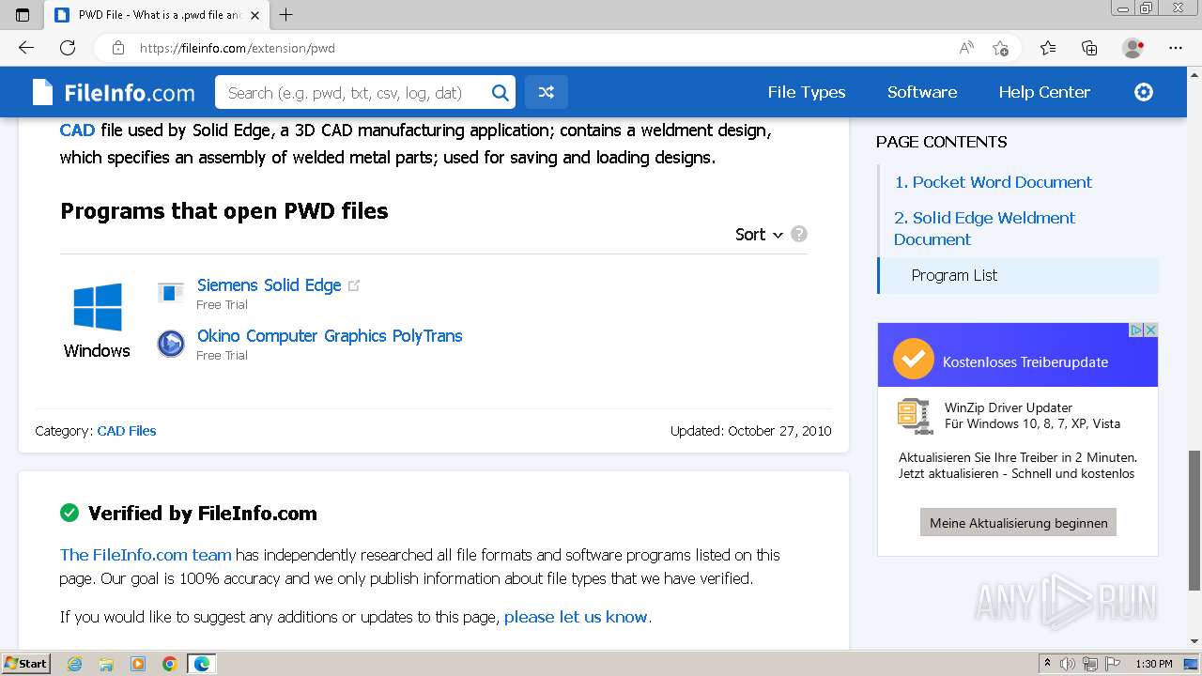Viewport: 1202px width, 676px height.
Task: Close the ad with the X icon
Action: pyautogui.click(x=1150, y=330)
